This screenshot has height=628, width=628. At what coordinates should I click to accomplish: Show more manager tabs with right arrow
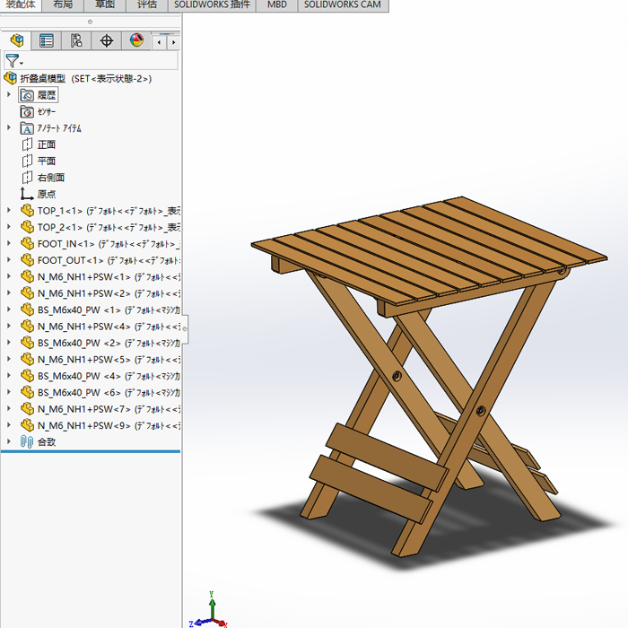[173, 42]
